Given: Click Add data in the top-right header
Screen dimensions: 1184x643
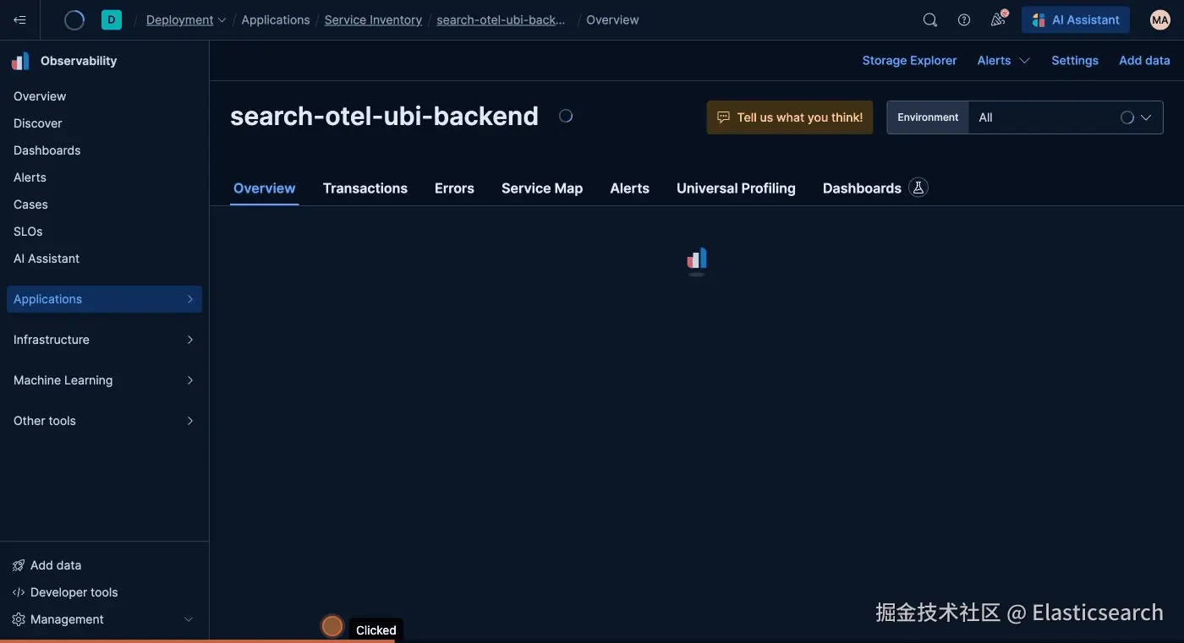Looking at the screenshot, I should 1144,60.
